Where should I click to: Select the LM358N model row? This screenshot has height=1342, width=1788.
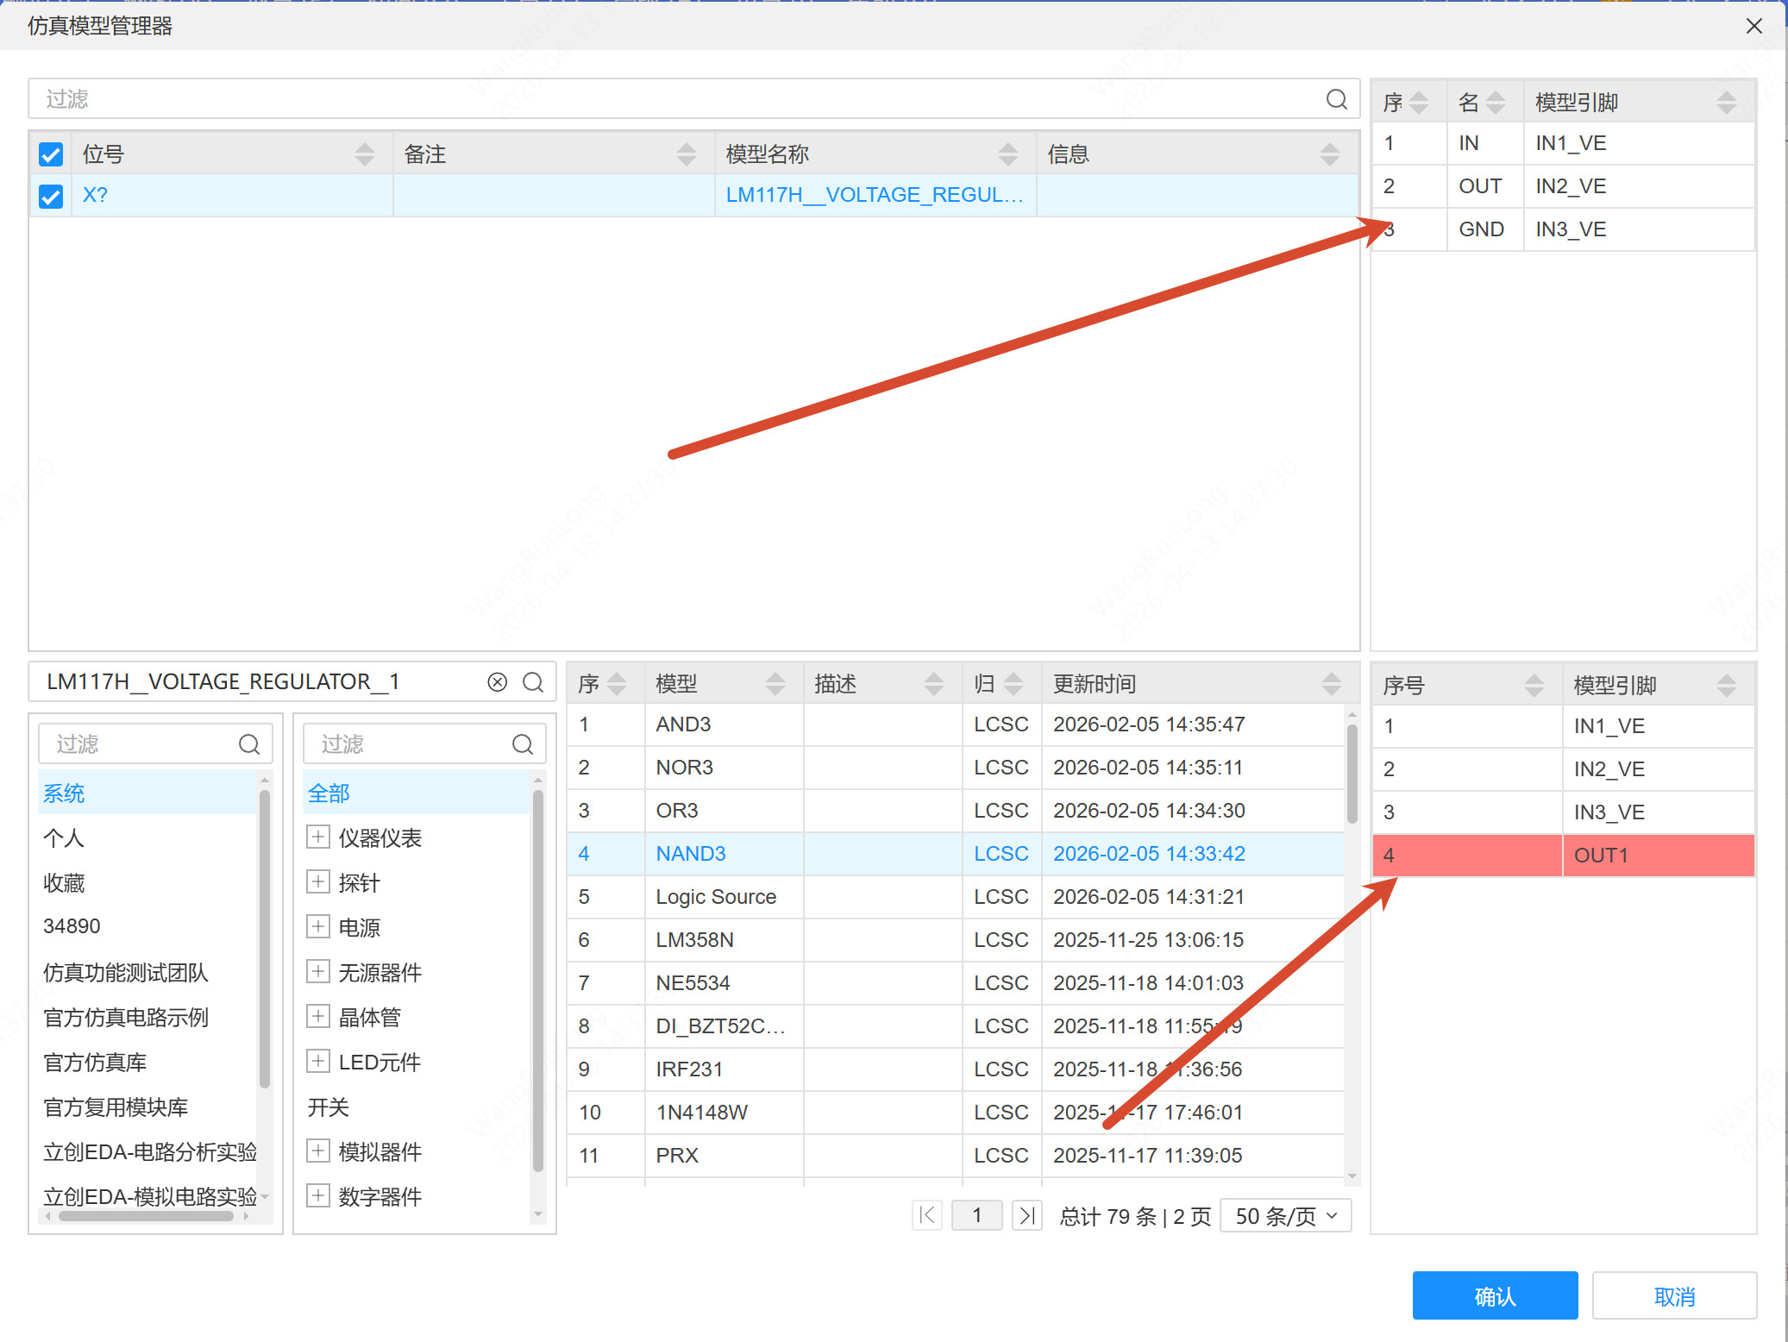[694, 939]
